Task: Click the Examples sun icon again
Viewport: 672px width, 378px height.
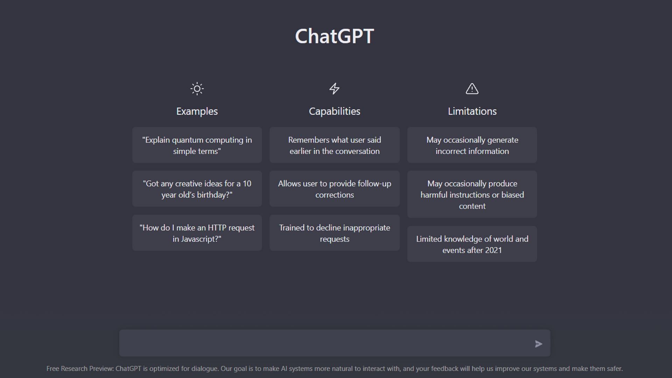Action: pos(197,89)
